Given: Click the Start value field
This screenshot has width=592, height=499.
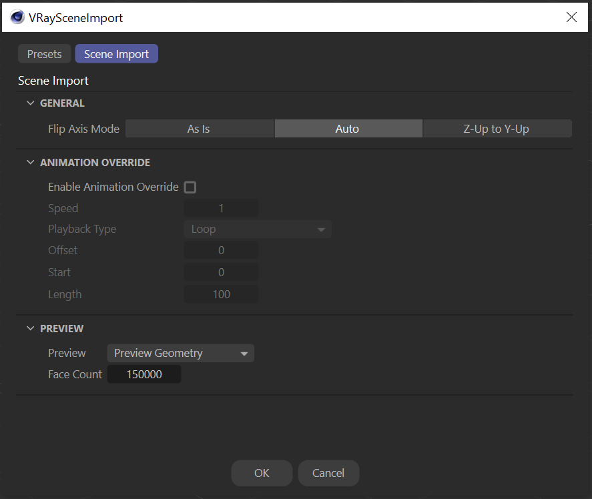Looking at the screenshot, I should [x=221, y=272].
